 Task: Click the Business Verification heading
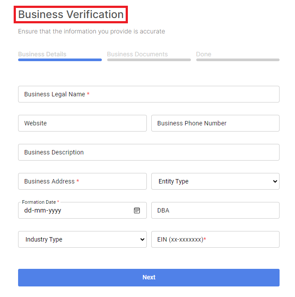pos(71,15)
